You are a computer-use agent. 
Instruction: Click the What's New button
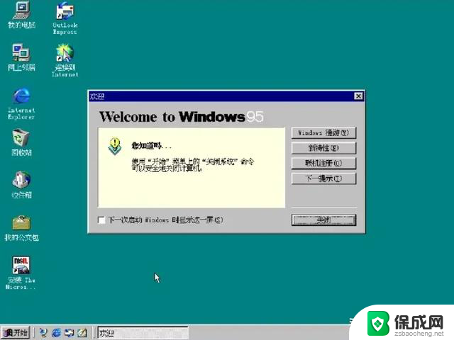tap(323, 148)
